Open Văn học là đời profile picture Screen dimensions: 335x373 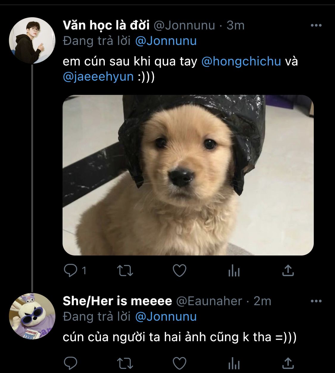(x=32, y=40)
